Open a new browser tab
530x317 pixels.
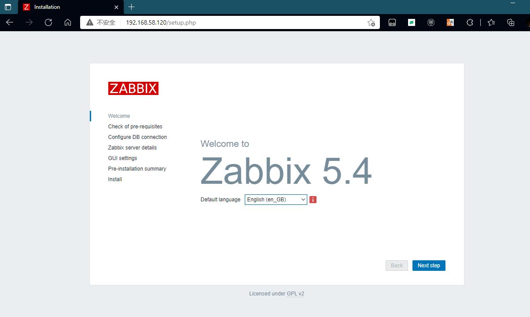tap(131, 7)
